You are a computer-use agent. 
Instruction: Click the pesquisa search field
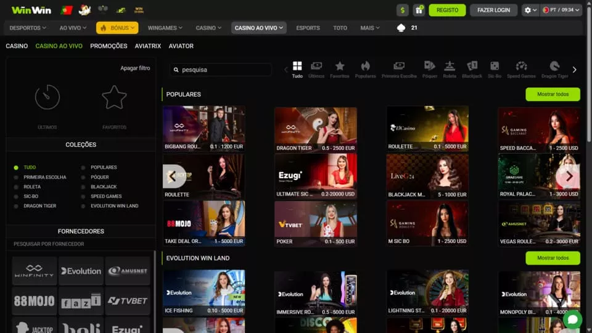(x=221, y=70)
